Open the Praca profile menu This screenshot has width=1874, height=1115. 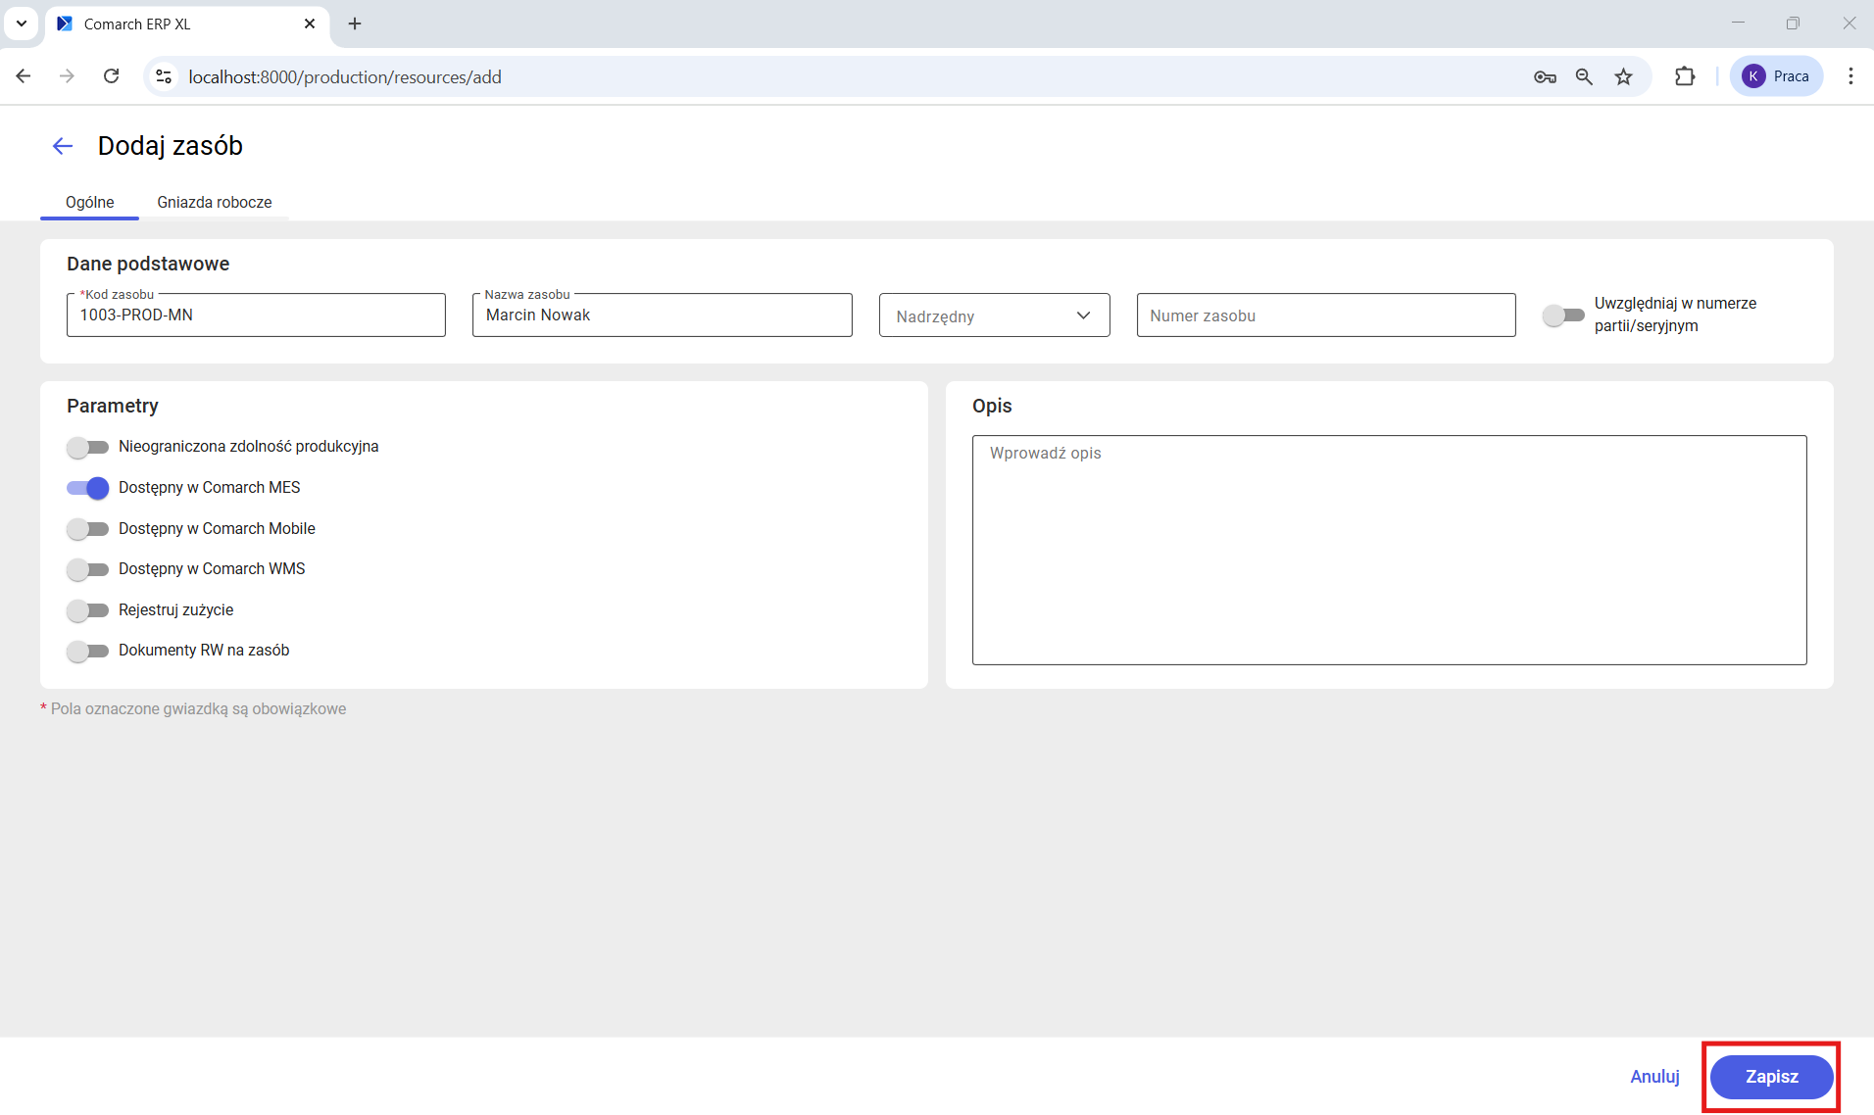click(x=1776, y=76)
